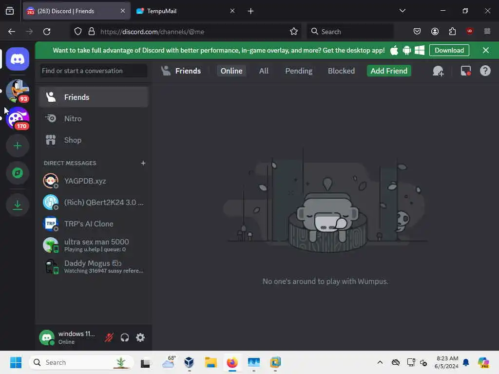Open (Rich) QBert2K24 3.0 direct message
Viewport: 499px width, 374px height.
94,202
